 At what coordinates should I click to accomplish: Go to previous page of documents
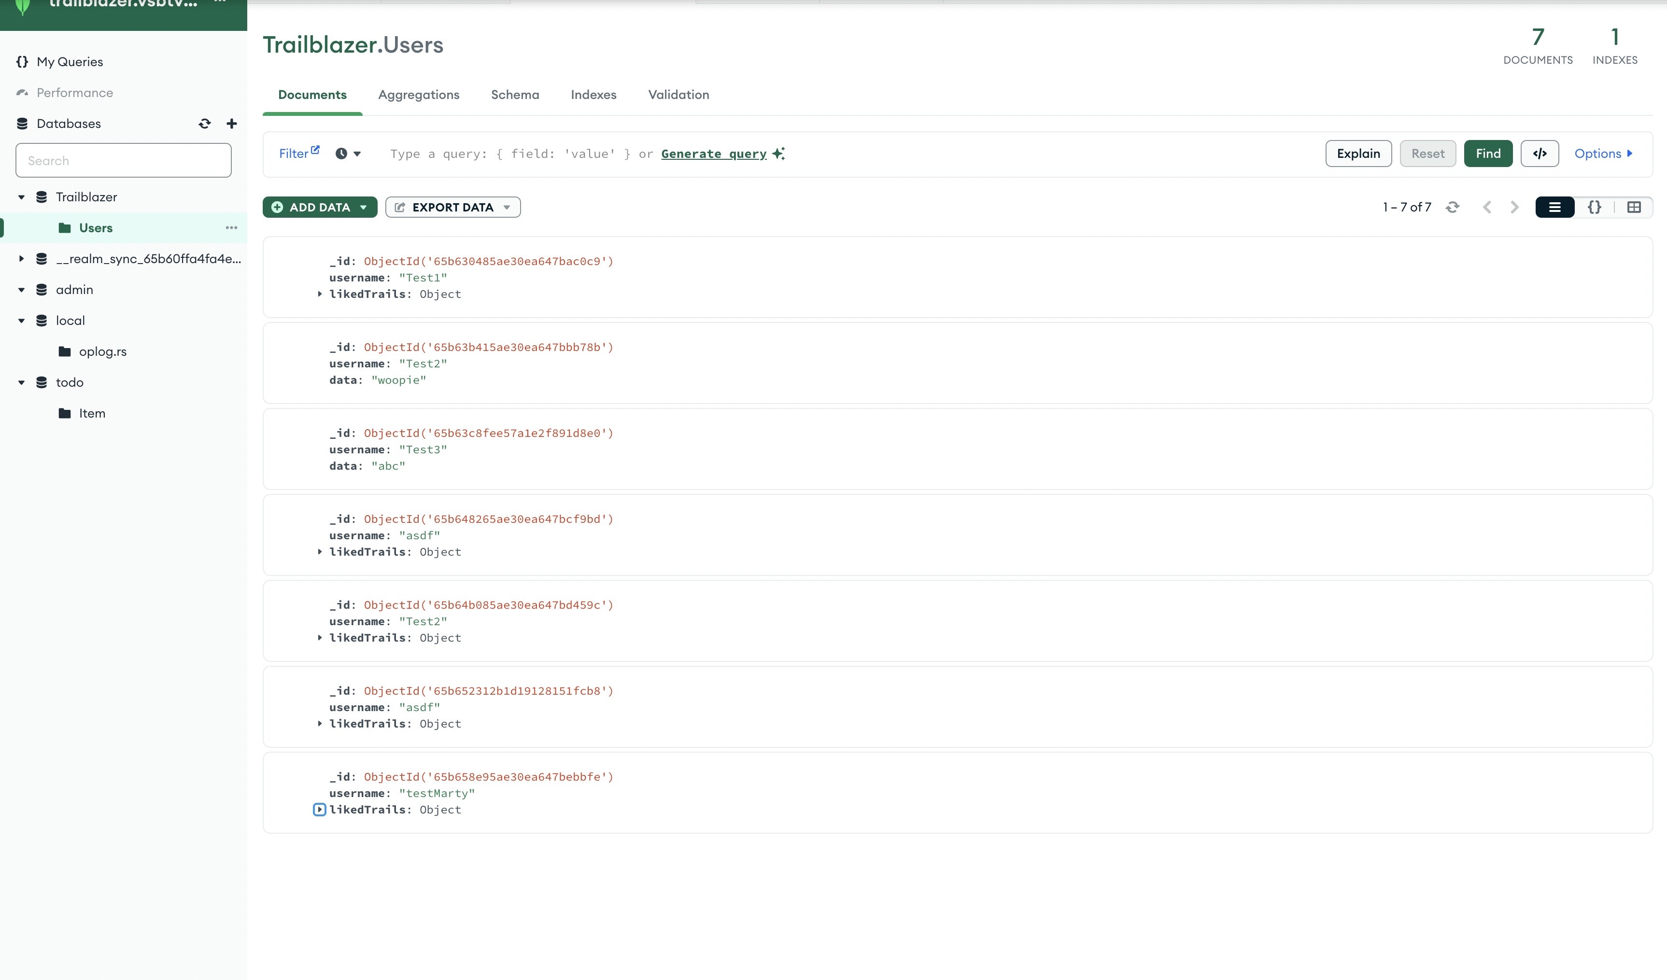[1487, 207]
